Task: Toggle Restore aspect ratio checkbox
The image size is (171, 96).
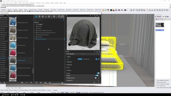Action: [x=156, y=82]
